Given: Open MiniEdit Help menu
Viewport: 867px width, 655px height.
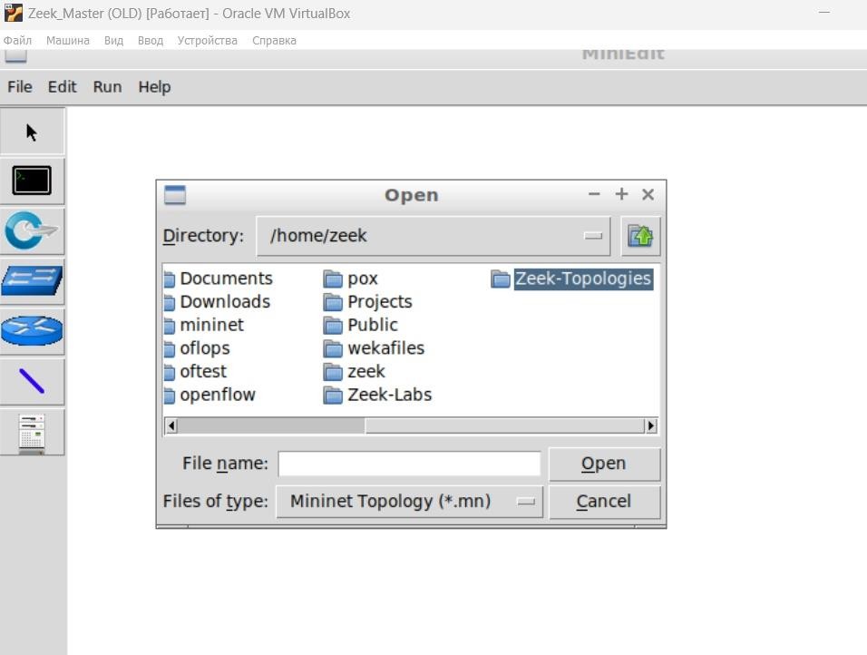Looking at the screenshot, I should 154,87.
